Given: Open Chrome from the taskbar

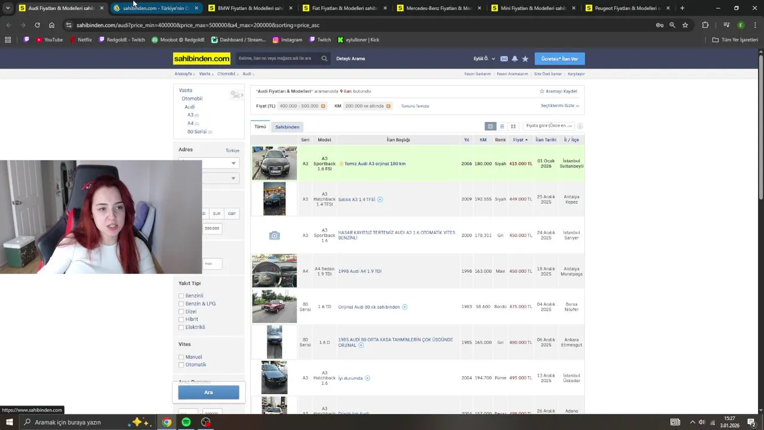Looking at the screenshot, I should pyautogui.click(x=167, y=422).
